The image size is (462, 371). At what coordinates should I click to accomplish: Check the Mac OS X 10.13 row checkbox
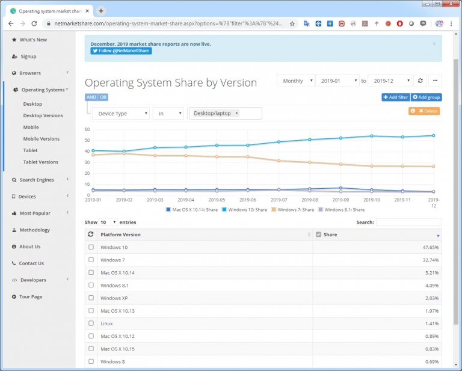(x=91, y=310)
